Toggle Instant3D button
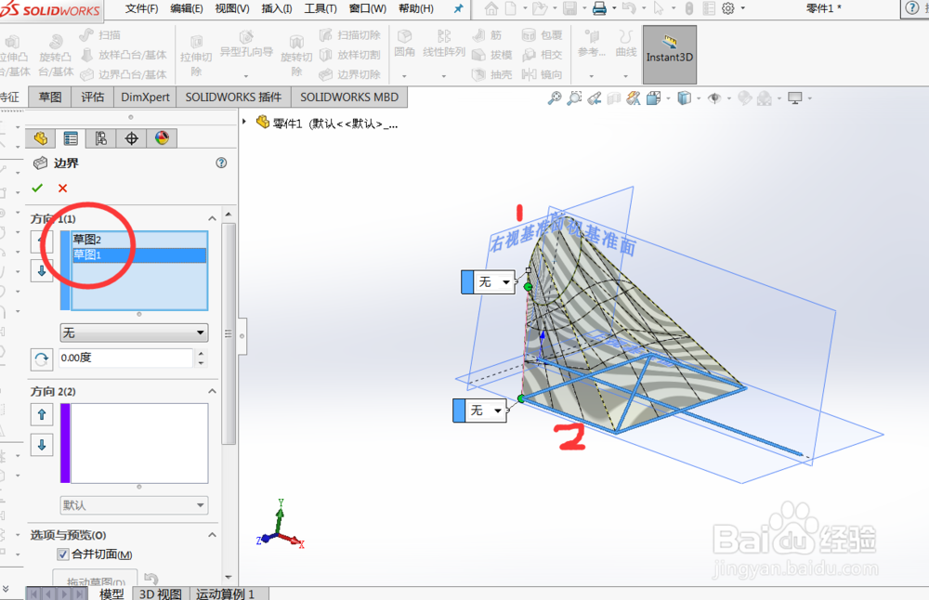 point(670,55)
